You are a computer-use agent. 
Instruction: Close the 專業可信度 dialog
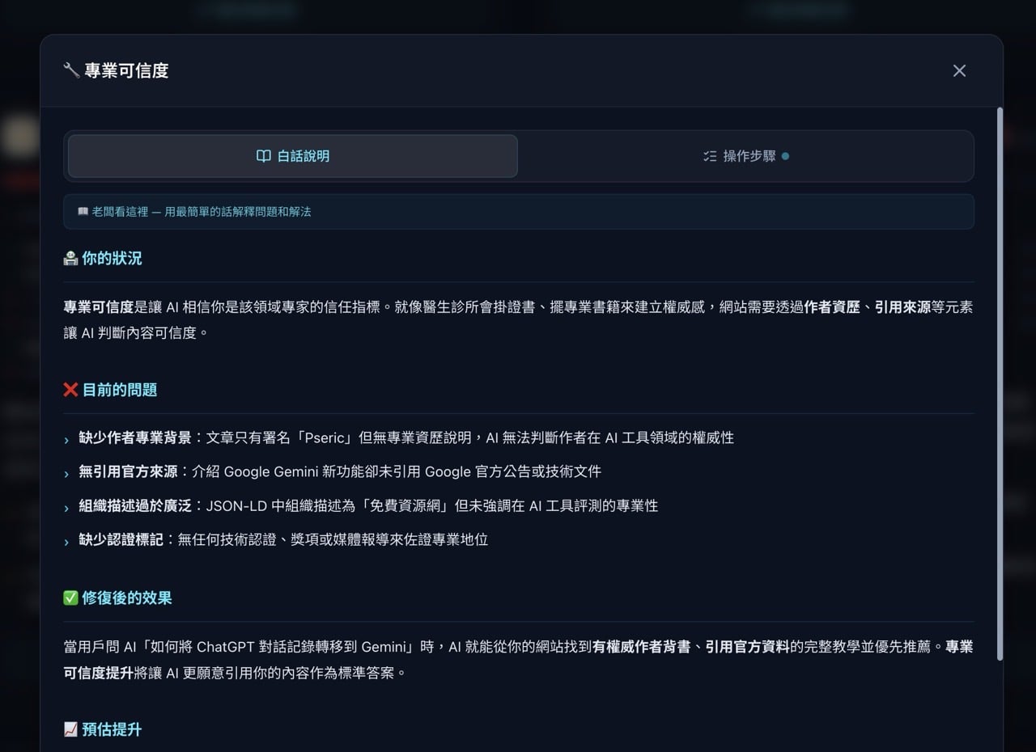959,70
